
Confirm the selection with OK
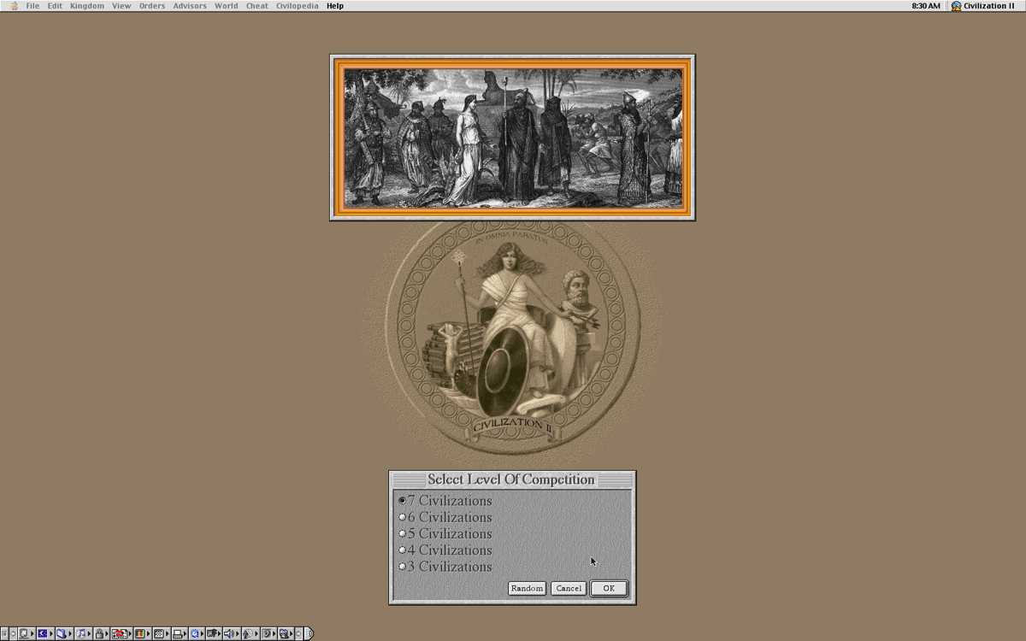609,588
